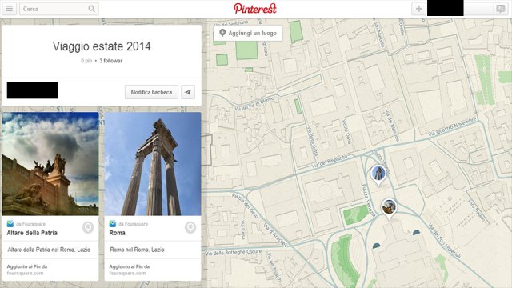Open the Roma columns pin photo
This screenshot has width=512, height=288.
(153, 163)
